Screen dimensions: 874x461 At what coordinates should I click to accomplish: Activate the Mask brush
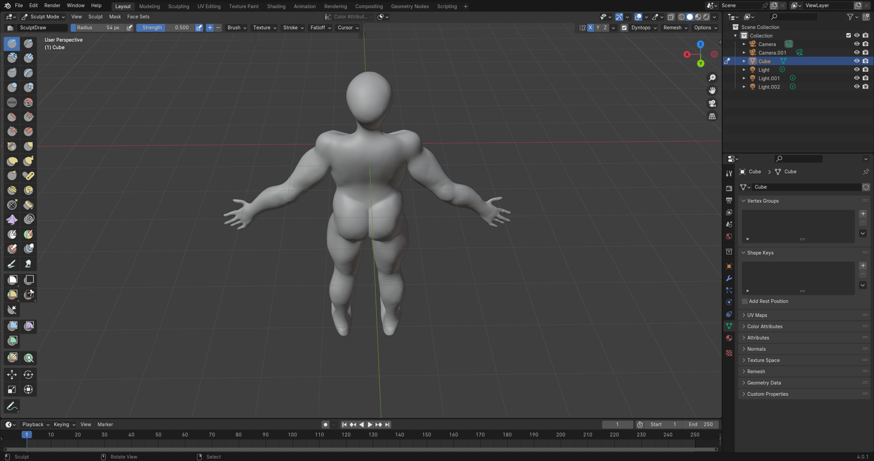[x=12, y=234]
